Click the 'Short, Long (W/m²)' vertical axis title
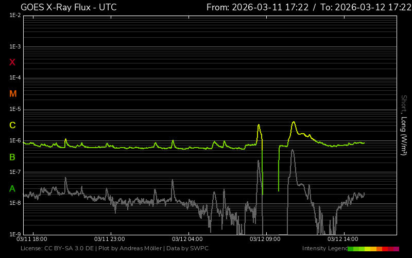This screenshot has height=258, width=412. (404, 125)
